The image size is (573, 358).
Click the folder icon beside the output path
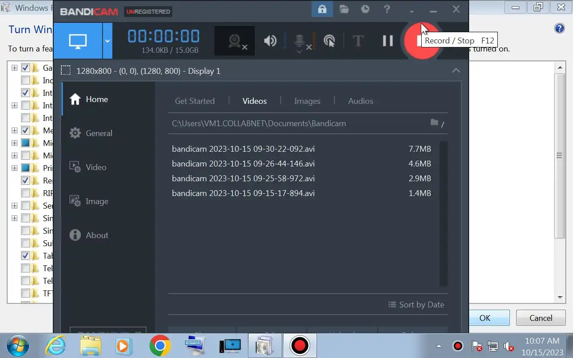point(434,123)
